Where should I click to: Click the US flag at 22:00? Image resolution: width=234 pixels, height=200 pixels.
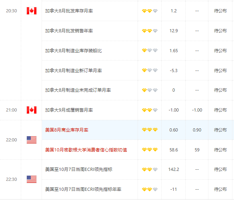coord(32,140)
